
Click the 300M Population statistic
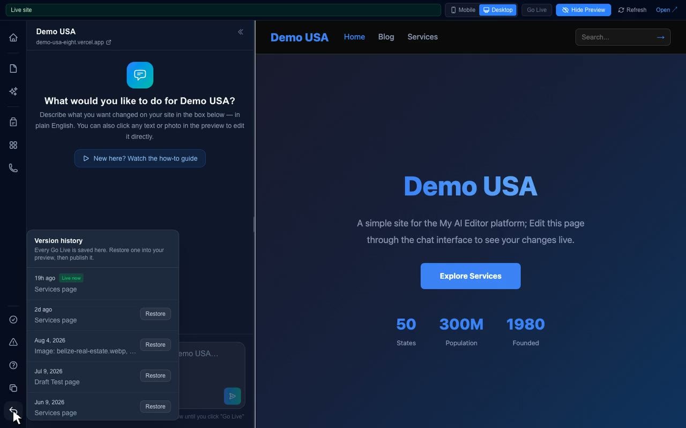tap(461, 331)
